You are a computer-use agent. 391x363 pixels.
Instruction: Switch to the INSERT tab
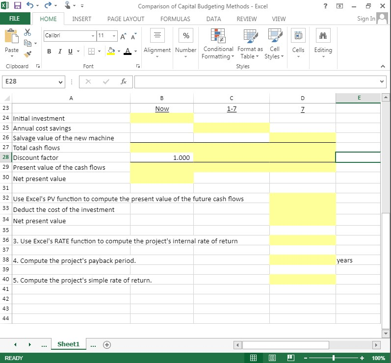(x=81, y=19)
